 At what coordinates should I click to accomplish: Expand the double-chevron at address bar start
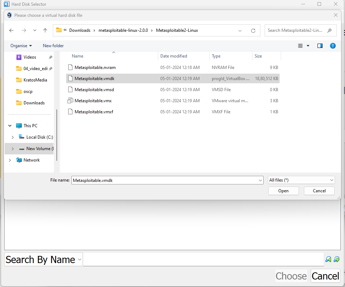[x=65, y=30]
